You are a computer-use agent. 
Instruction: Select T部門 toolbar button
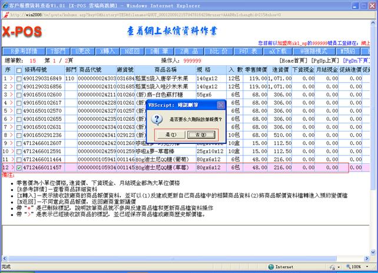[x=58, y=52]
